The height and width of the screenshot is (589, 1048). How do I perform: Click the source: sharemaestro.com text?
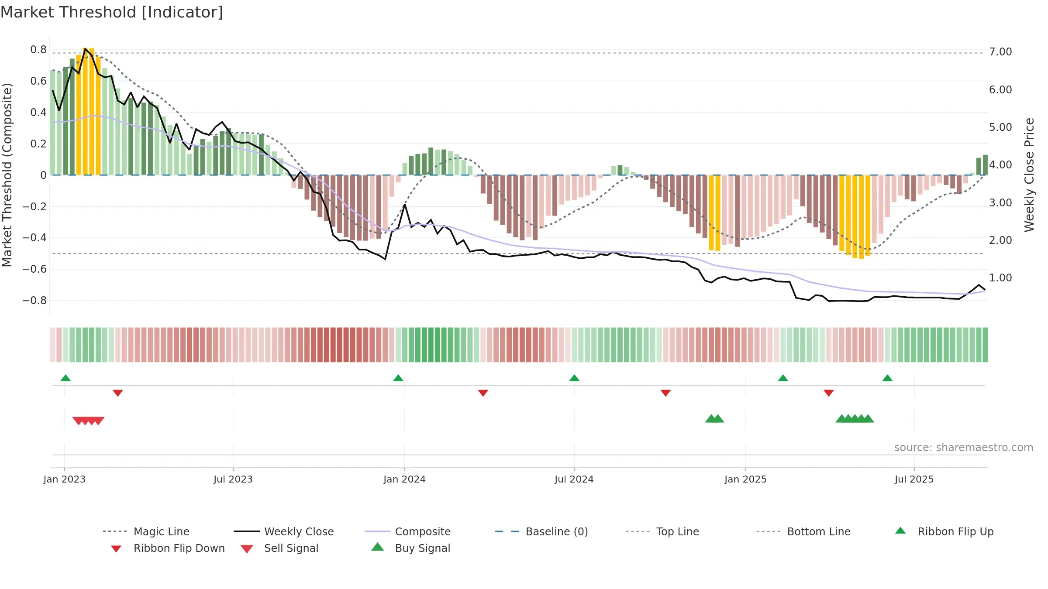pos(964,448)
